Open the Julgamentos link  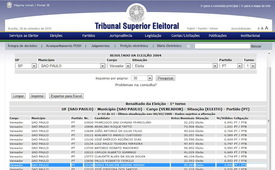point(100,46)
